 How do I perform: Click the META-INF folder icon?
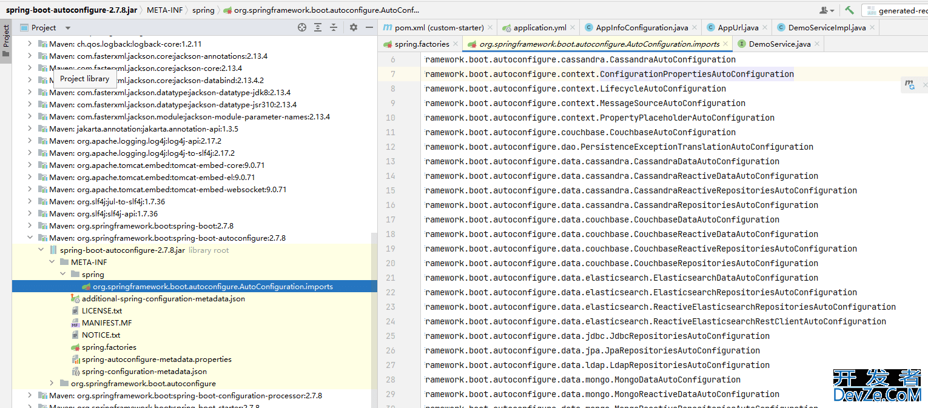(64, 263)
